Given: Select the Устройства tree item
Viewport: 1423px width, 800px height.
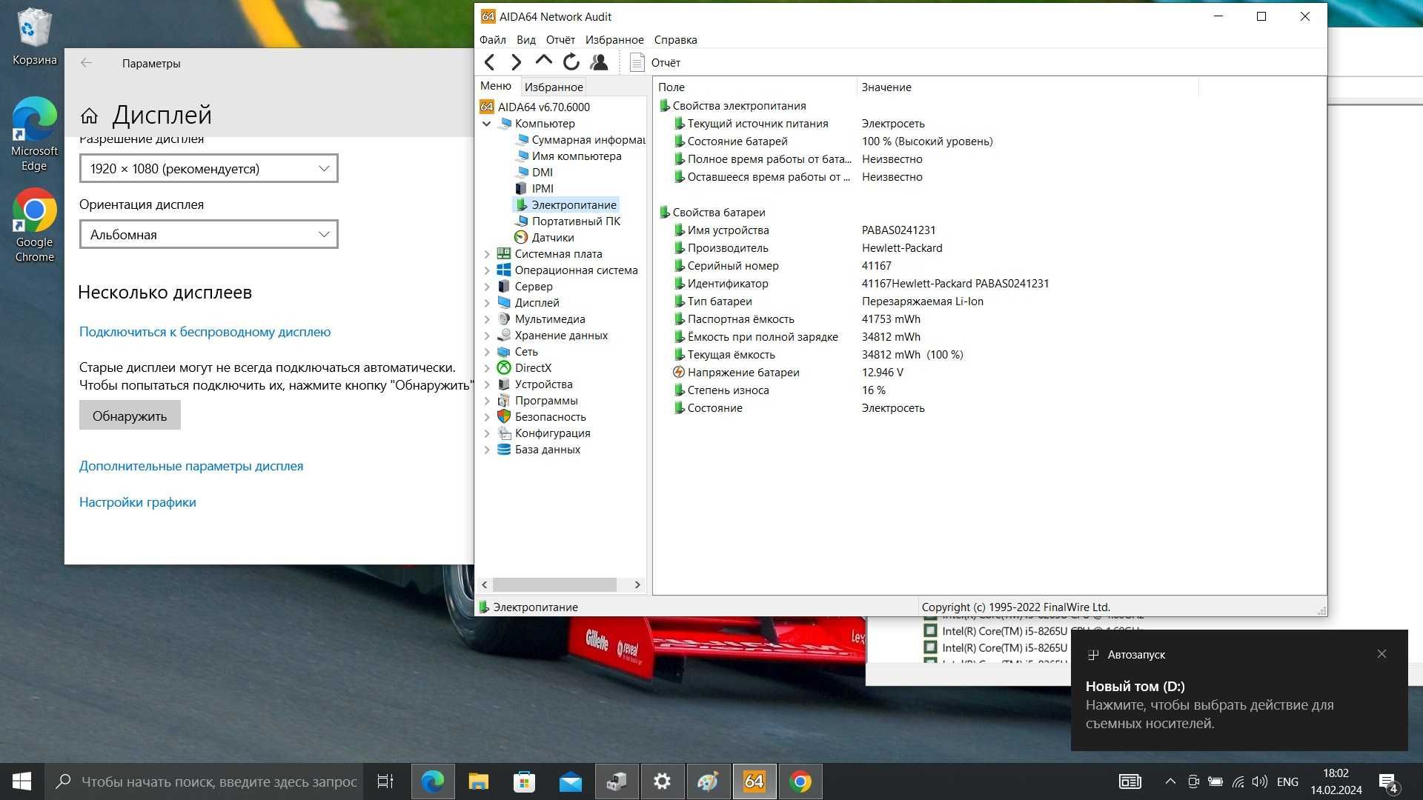Looking at the screenshot, I should coord(535,384).
